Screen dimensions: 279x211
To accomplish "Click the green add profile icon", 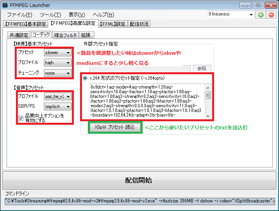I will (x=261, y=15).
